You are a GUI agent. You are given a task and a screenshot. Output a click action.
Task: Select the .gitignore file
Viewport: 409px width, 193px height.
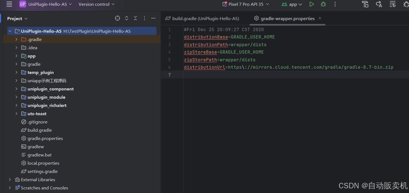point(38,122)
